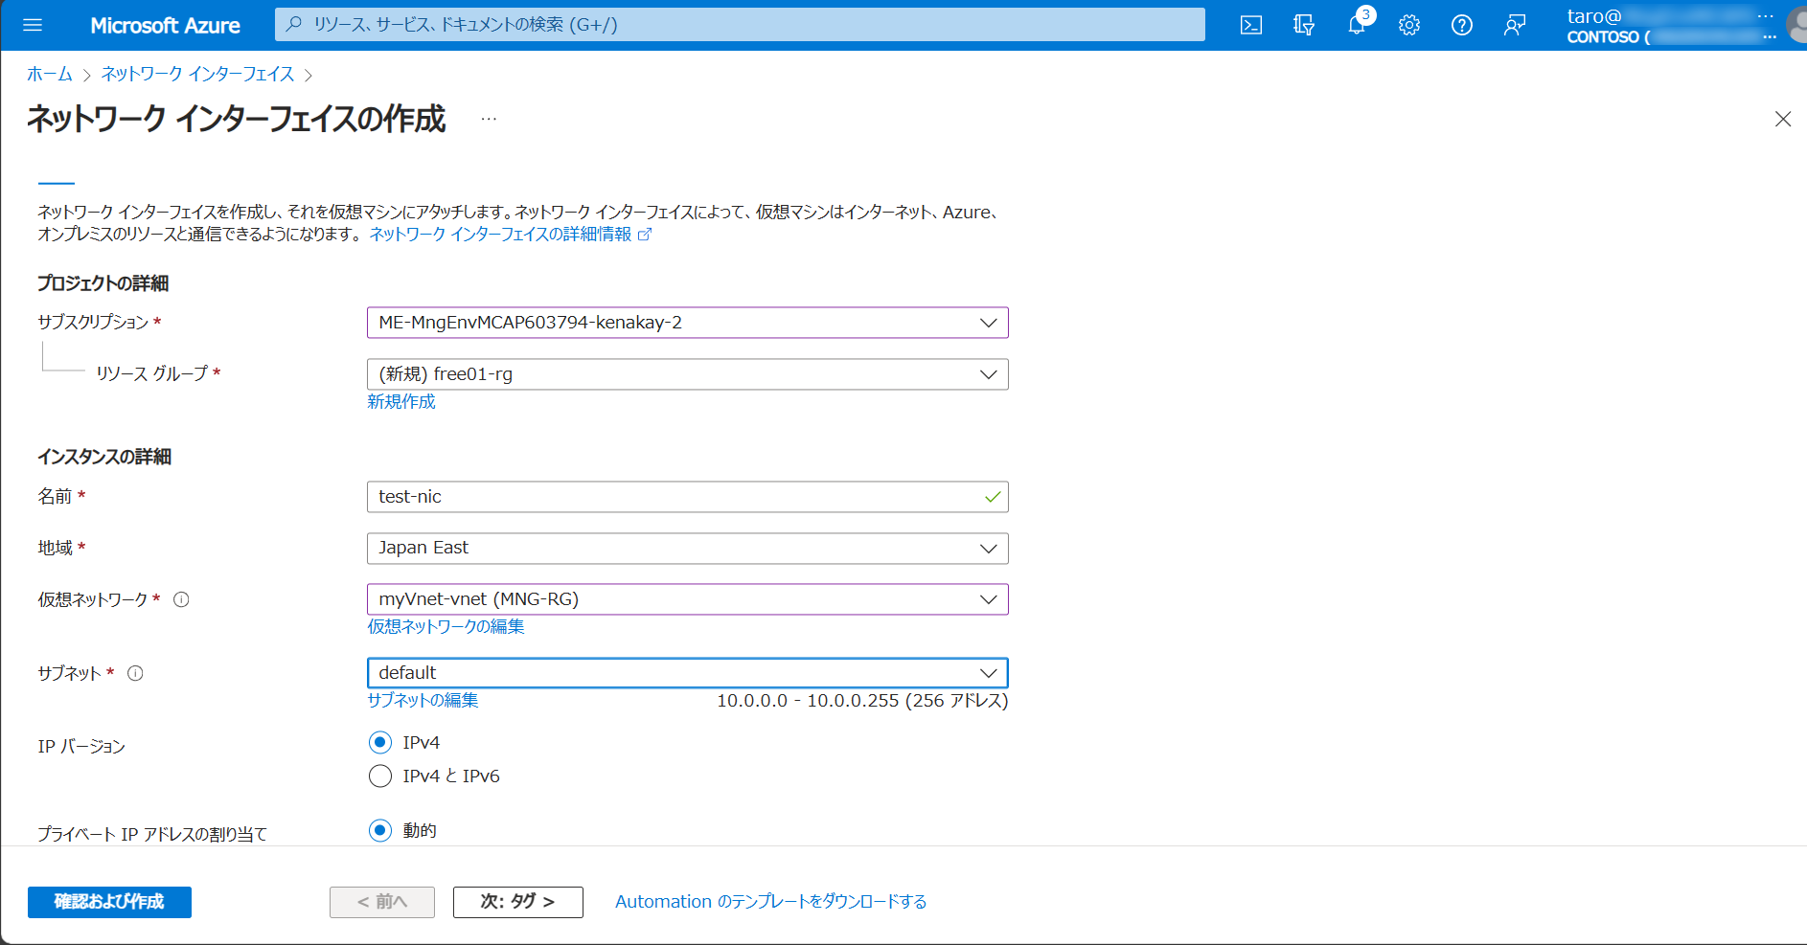
Task: Open the help question mark icon
Action: [1462, 25]
